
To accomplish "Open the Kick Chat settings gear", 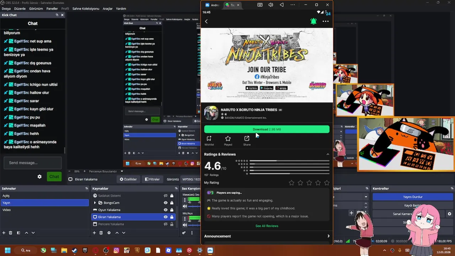I will coord(39,176).
